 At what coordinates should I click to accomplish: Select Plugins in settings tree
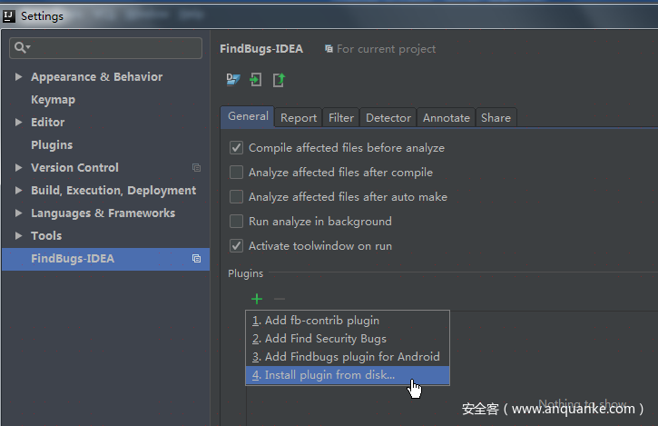(x=52, y=145)
